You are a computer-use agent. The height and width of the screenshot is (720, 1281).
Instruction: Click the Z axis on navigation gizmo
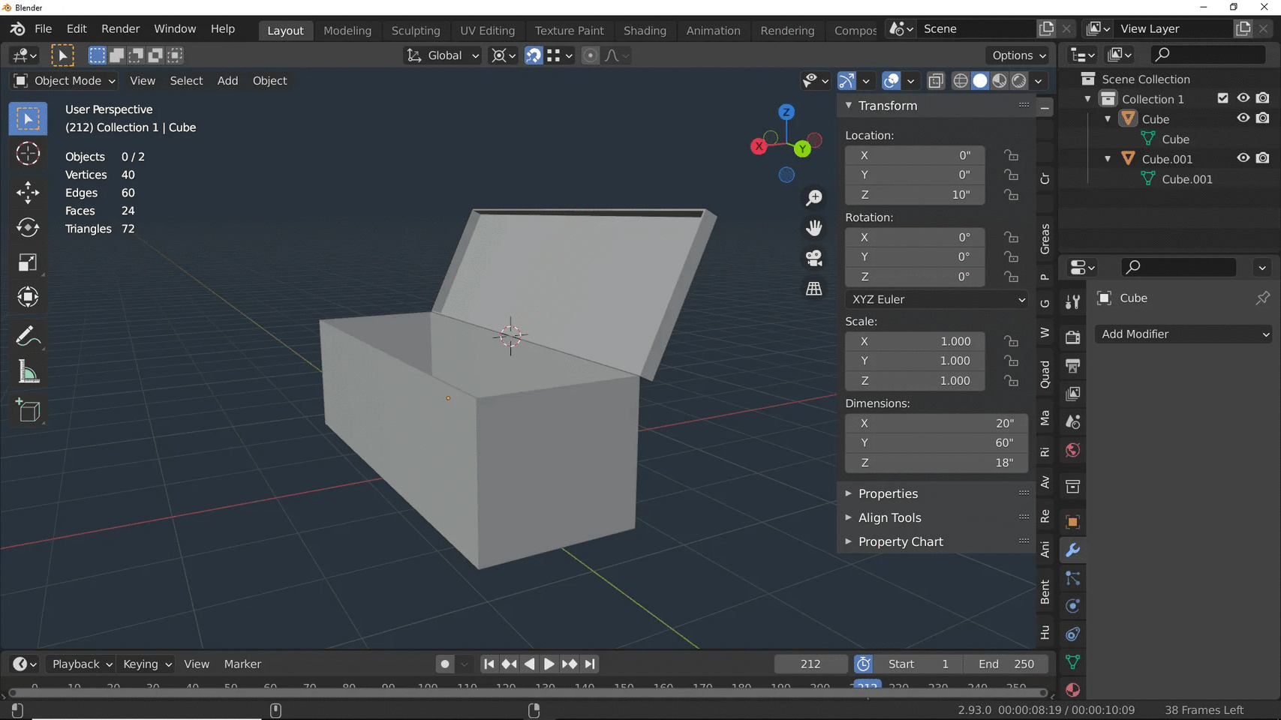(786, 112)
